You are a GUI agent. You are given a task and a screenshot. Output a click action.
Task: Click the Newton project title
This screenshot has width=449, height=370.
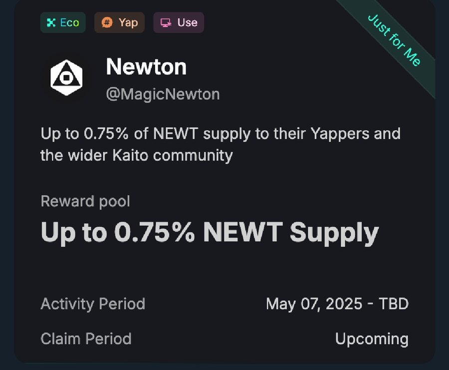point(146,67)
